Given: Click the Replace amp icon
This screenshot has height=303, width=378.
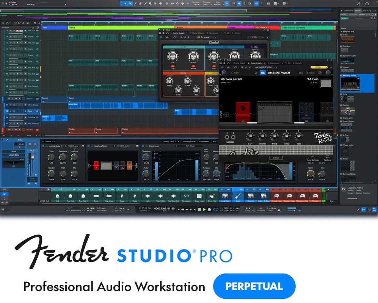Looking at the screenshot, I should tap(327, 157).
